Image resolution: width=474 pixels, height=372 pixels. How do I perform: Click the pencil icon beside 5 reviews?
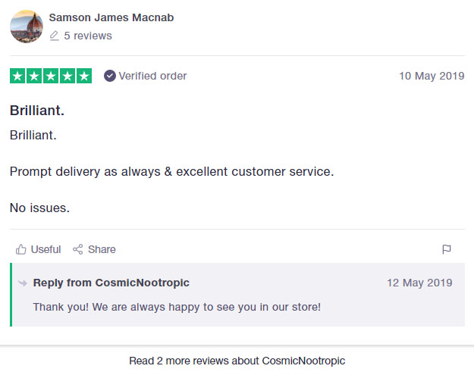(54, 36)
